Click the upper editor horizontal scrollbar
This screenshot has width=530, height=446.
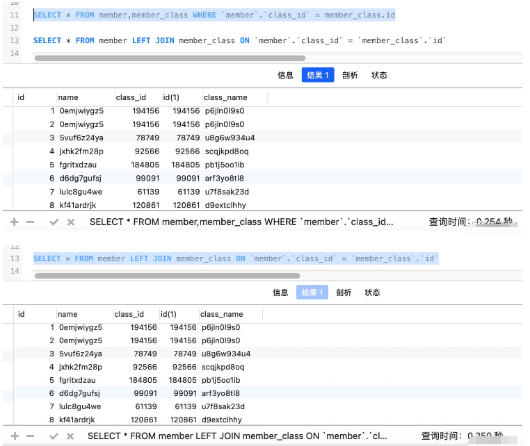pyautogui.click(x=170, y=58)
